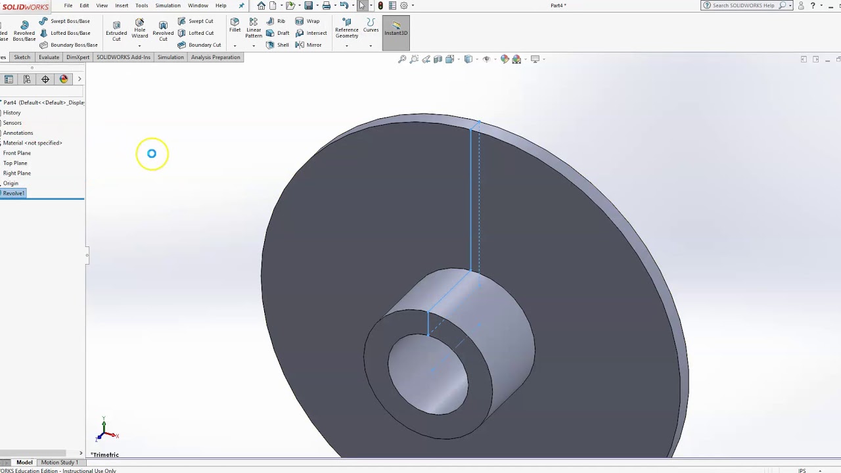
Task: Choose the Lofted Cut tool
Action: (195, 33)
